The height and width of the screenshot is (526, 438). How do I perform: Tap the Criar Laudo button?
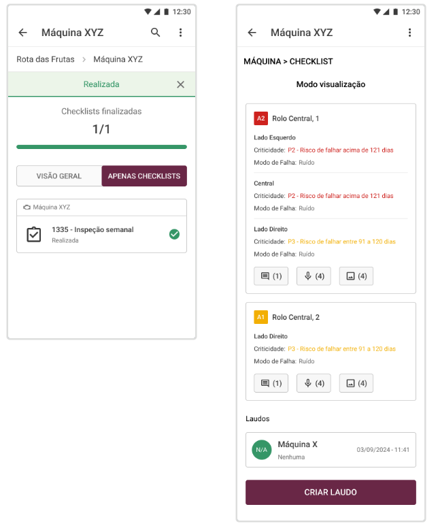pyautogui.click(x=331, y=492)
